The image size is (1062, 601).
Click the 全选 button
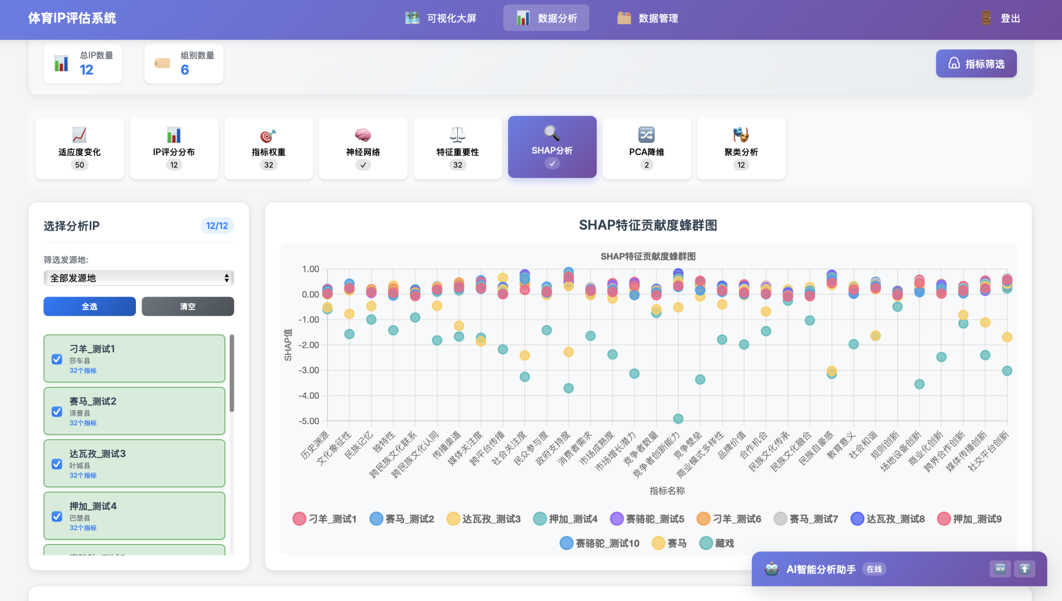pyautogui.click(x=89, y=306)
